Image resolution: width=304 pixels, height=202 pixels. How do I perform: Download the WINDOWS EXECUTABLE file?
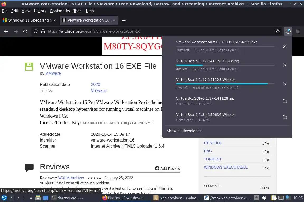point(226,167)
